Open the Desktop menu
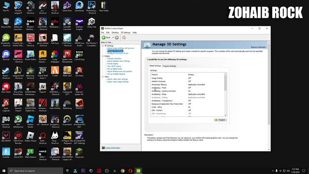The height and width of the screenshot is (174, 309). tap(115, 32)
